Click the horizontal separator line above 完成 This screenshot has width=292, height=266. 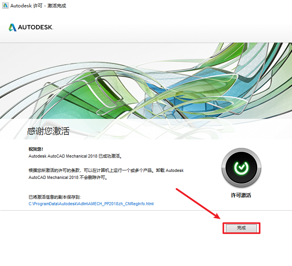point(116,211)
